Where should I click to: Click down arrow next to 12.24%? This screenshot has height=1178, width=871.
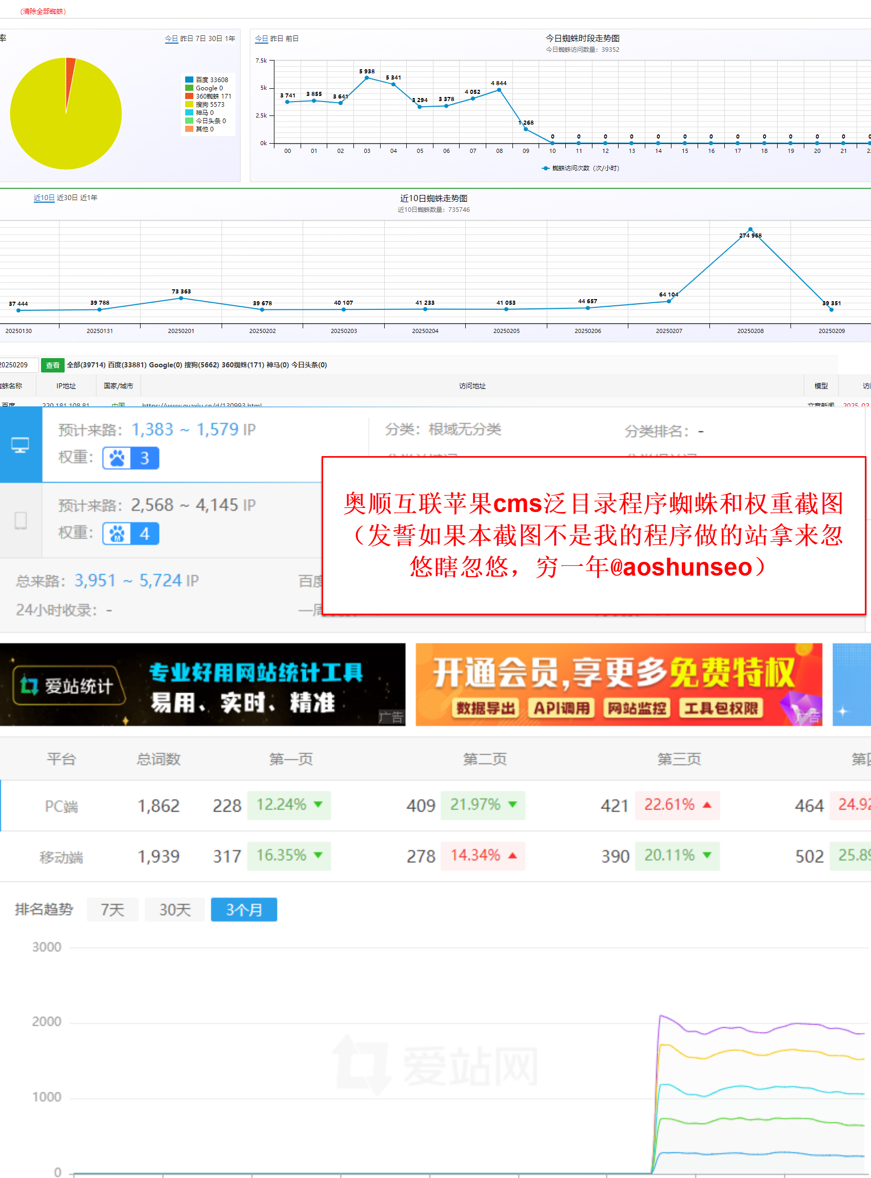[318, 804]
